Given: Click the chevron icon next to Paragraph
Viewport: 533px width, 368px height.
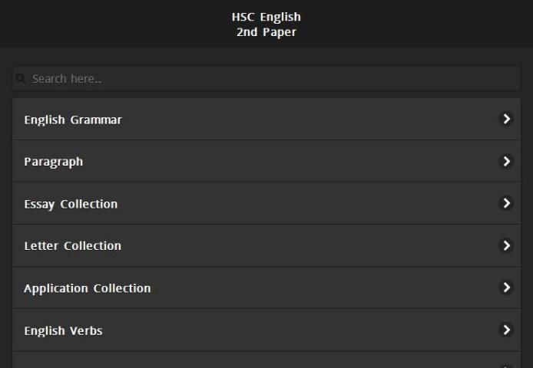Looking at the screenshot, I should click(x=506, y=161).
